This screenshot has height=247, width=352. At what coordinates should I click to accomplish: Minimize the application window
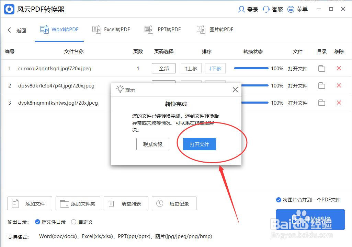click(319, 9)
